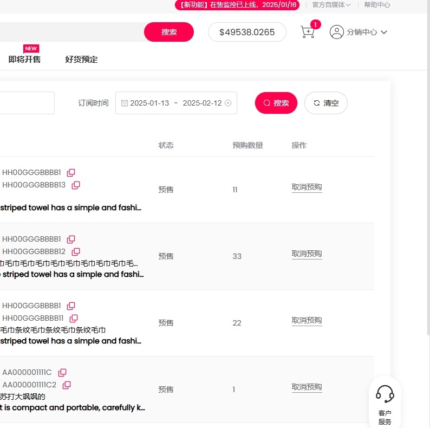Copy the code AA000001111C2
The width and height of the screenshot is (430, 428).
(x=67, y=385)
